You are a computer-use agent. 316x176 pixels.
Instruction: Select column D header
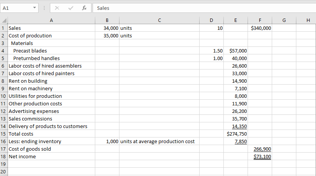click(211, 20)
